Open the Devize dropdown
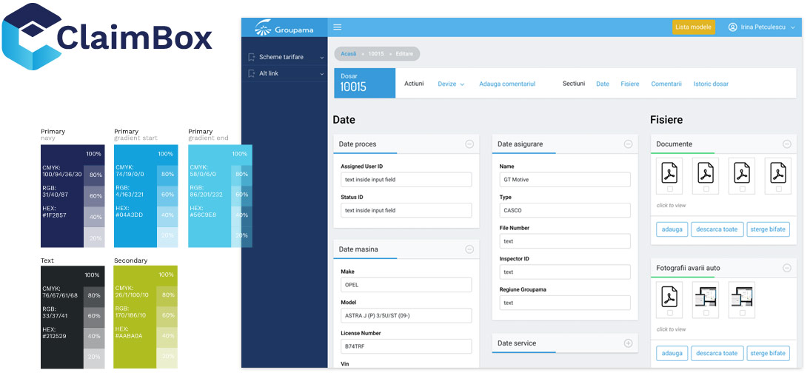 coord(451,84)
